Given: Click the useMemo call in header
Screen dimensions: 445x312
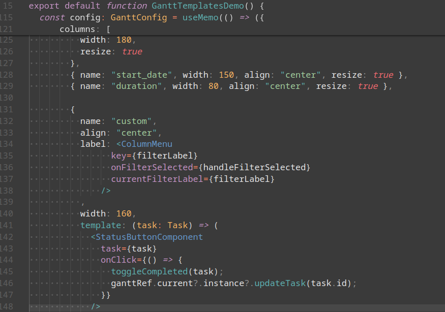Looking at the screenshot, I should (200, 18).
